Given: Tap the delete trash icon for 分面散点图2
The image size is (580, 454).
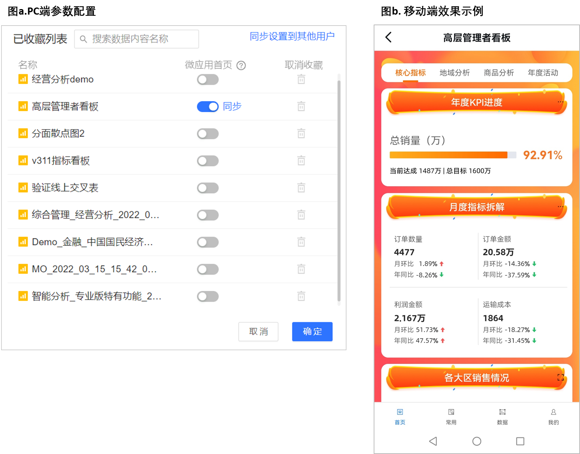Looking at the screenshot, I should tap(301, 133).
